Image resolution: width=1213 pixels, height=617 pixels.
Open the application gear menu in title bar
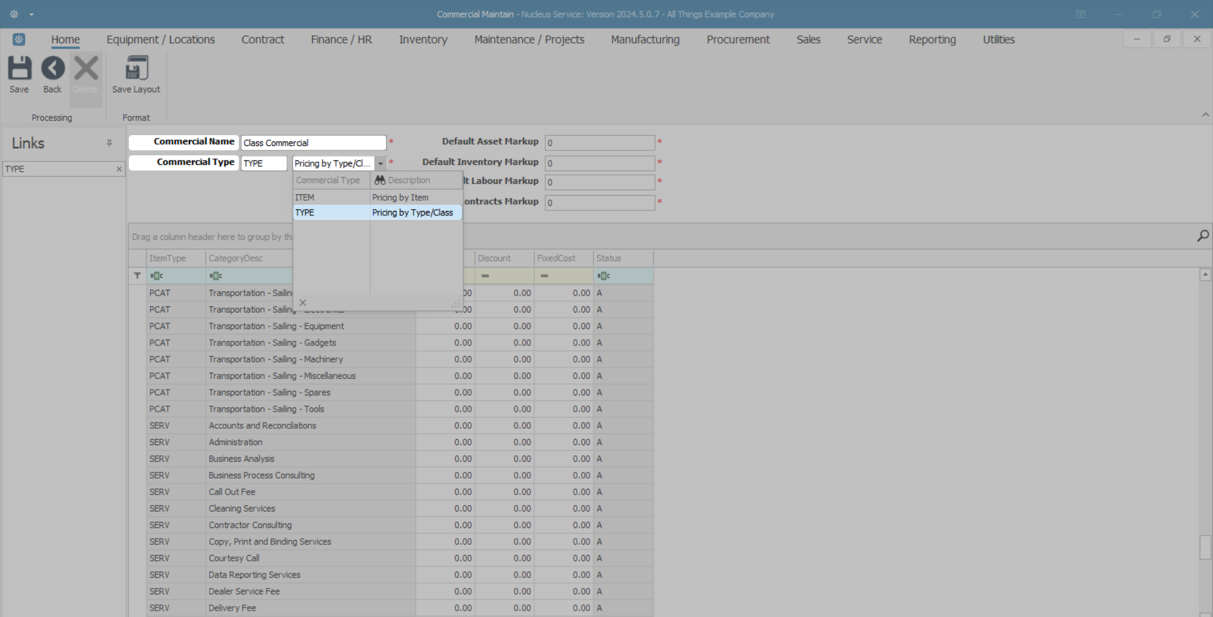(14, 14)
